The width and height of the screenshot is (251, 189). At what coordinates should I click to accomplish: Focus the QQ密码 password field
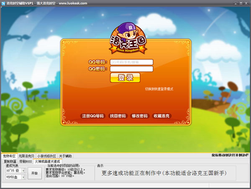[x=132, y=69]
